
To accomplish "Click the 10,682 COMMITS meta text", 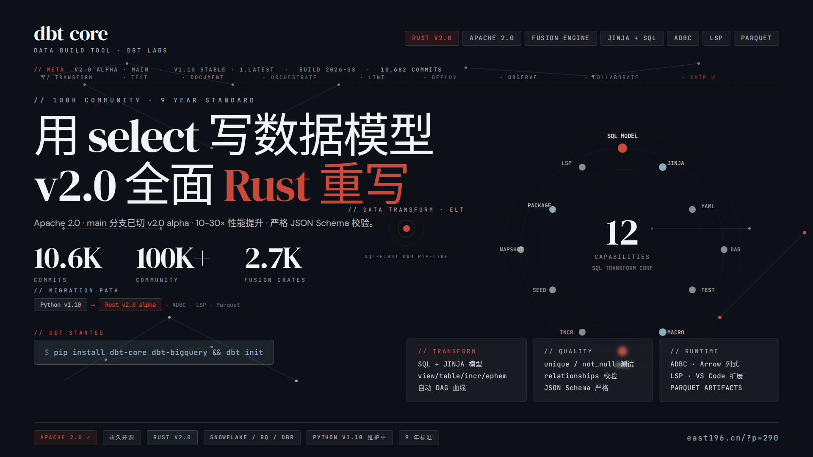I will tap(411, 70).
